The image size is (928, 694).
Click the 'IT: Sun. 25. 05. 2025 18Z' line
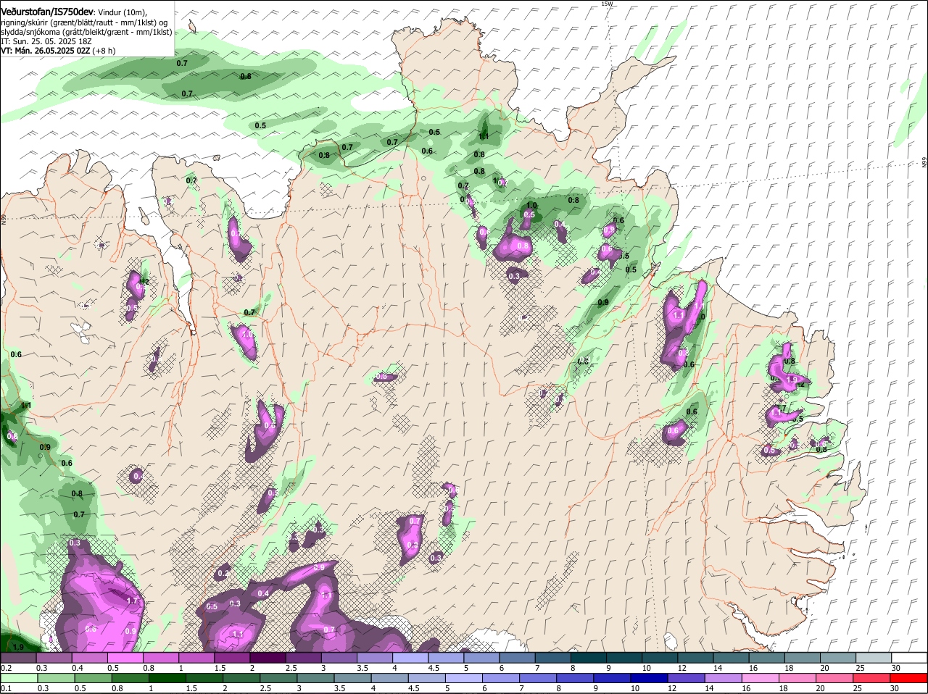46,41
